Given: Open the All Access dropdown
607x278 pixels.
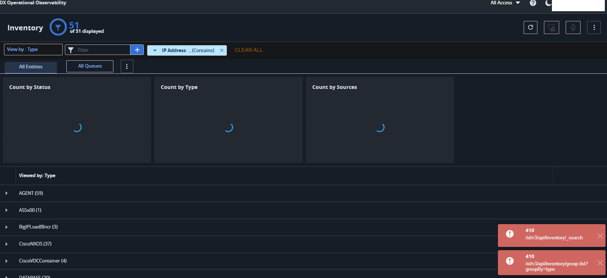Looking at the screenshot, I should coord(505,3).
